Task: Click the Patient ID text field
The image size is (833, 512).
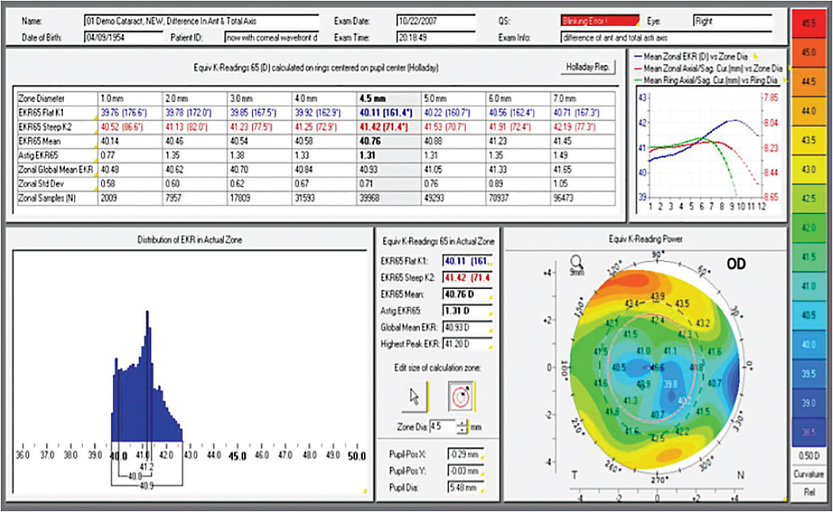Action: [272, 36]
